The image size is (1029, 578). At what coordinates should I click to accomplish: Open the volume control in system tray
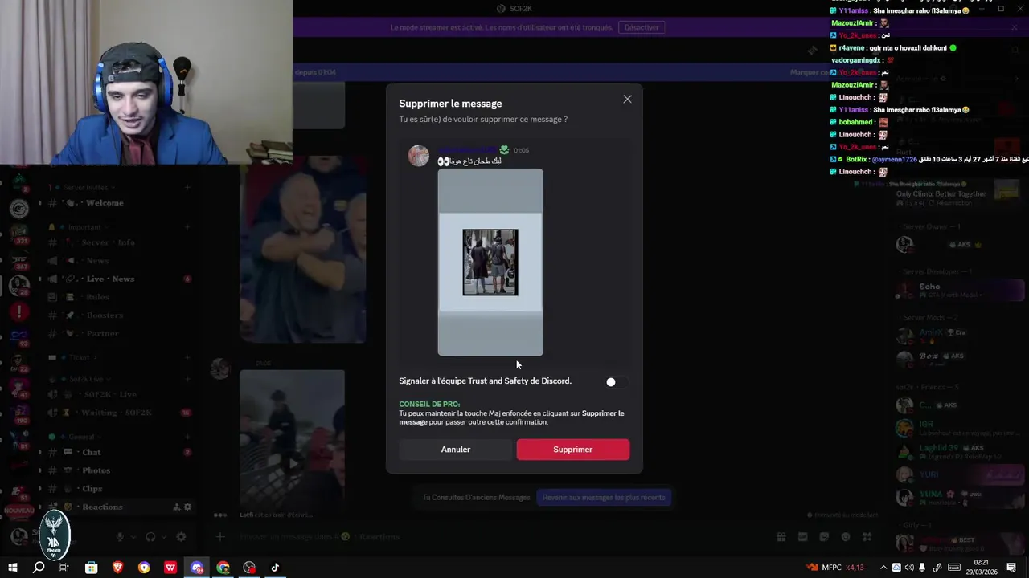(x=909, y=568)
